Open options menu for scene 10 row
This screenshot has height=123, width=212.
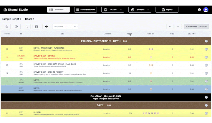click(x=206, y=65)
